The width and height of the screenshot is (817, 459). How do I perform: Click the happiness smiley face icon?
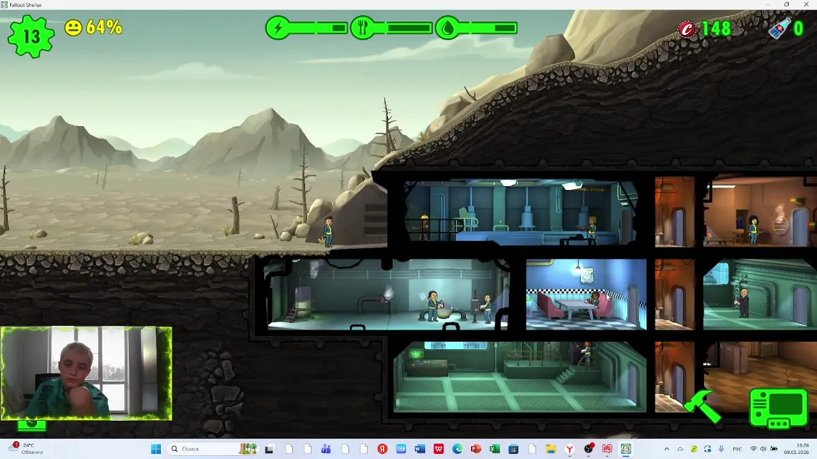[73, 27]
